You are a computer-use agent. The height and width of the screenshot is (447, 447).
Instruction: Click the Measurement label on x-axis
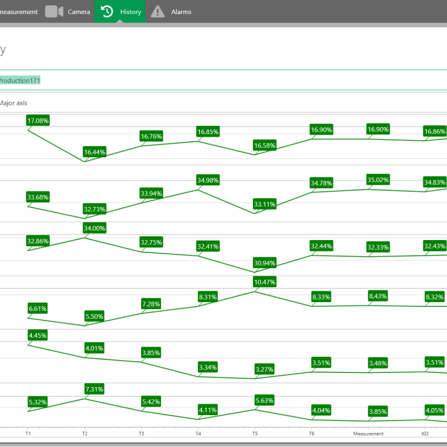tap(368, 434)
